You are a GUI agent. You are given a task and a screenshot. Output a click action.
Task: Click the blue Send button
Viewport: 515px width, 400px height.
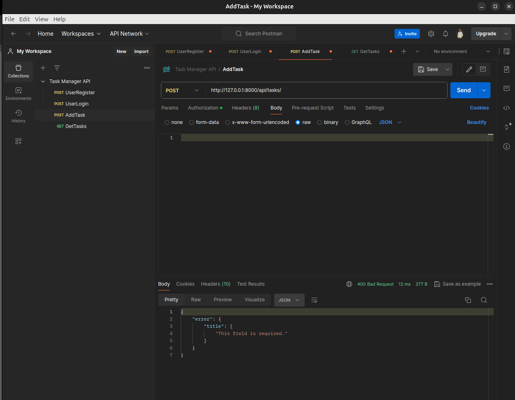tap(464, 90)
